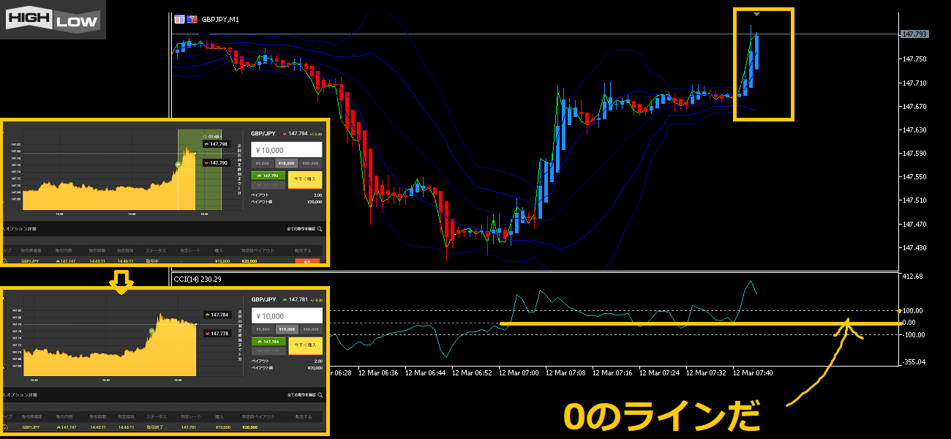The width and height of the screenshot is (951, 439).
Task: Click the ステータス column header in the 147.794 panel
Action: point(156,250)
